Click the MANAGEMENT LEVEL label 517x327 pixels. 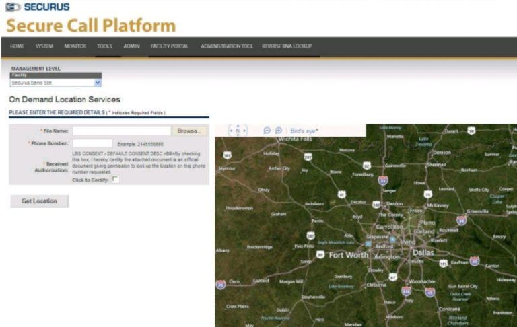point(36,69)
